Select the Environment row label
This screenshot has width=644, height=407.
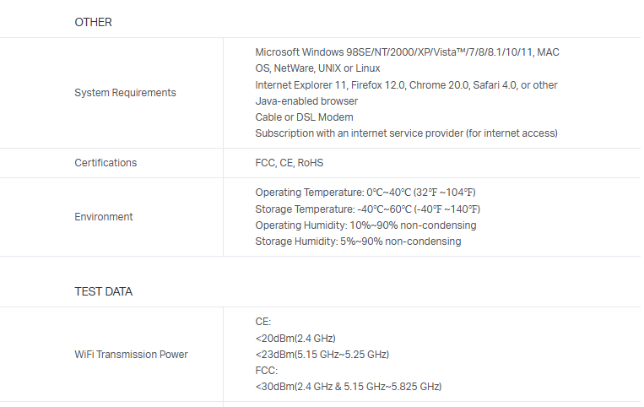(x=104, y=217)
